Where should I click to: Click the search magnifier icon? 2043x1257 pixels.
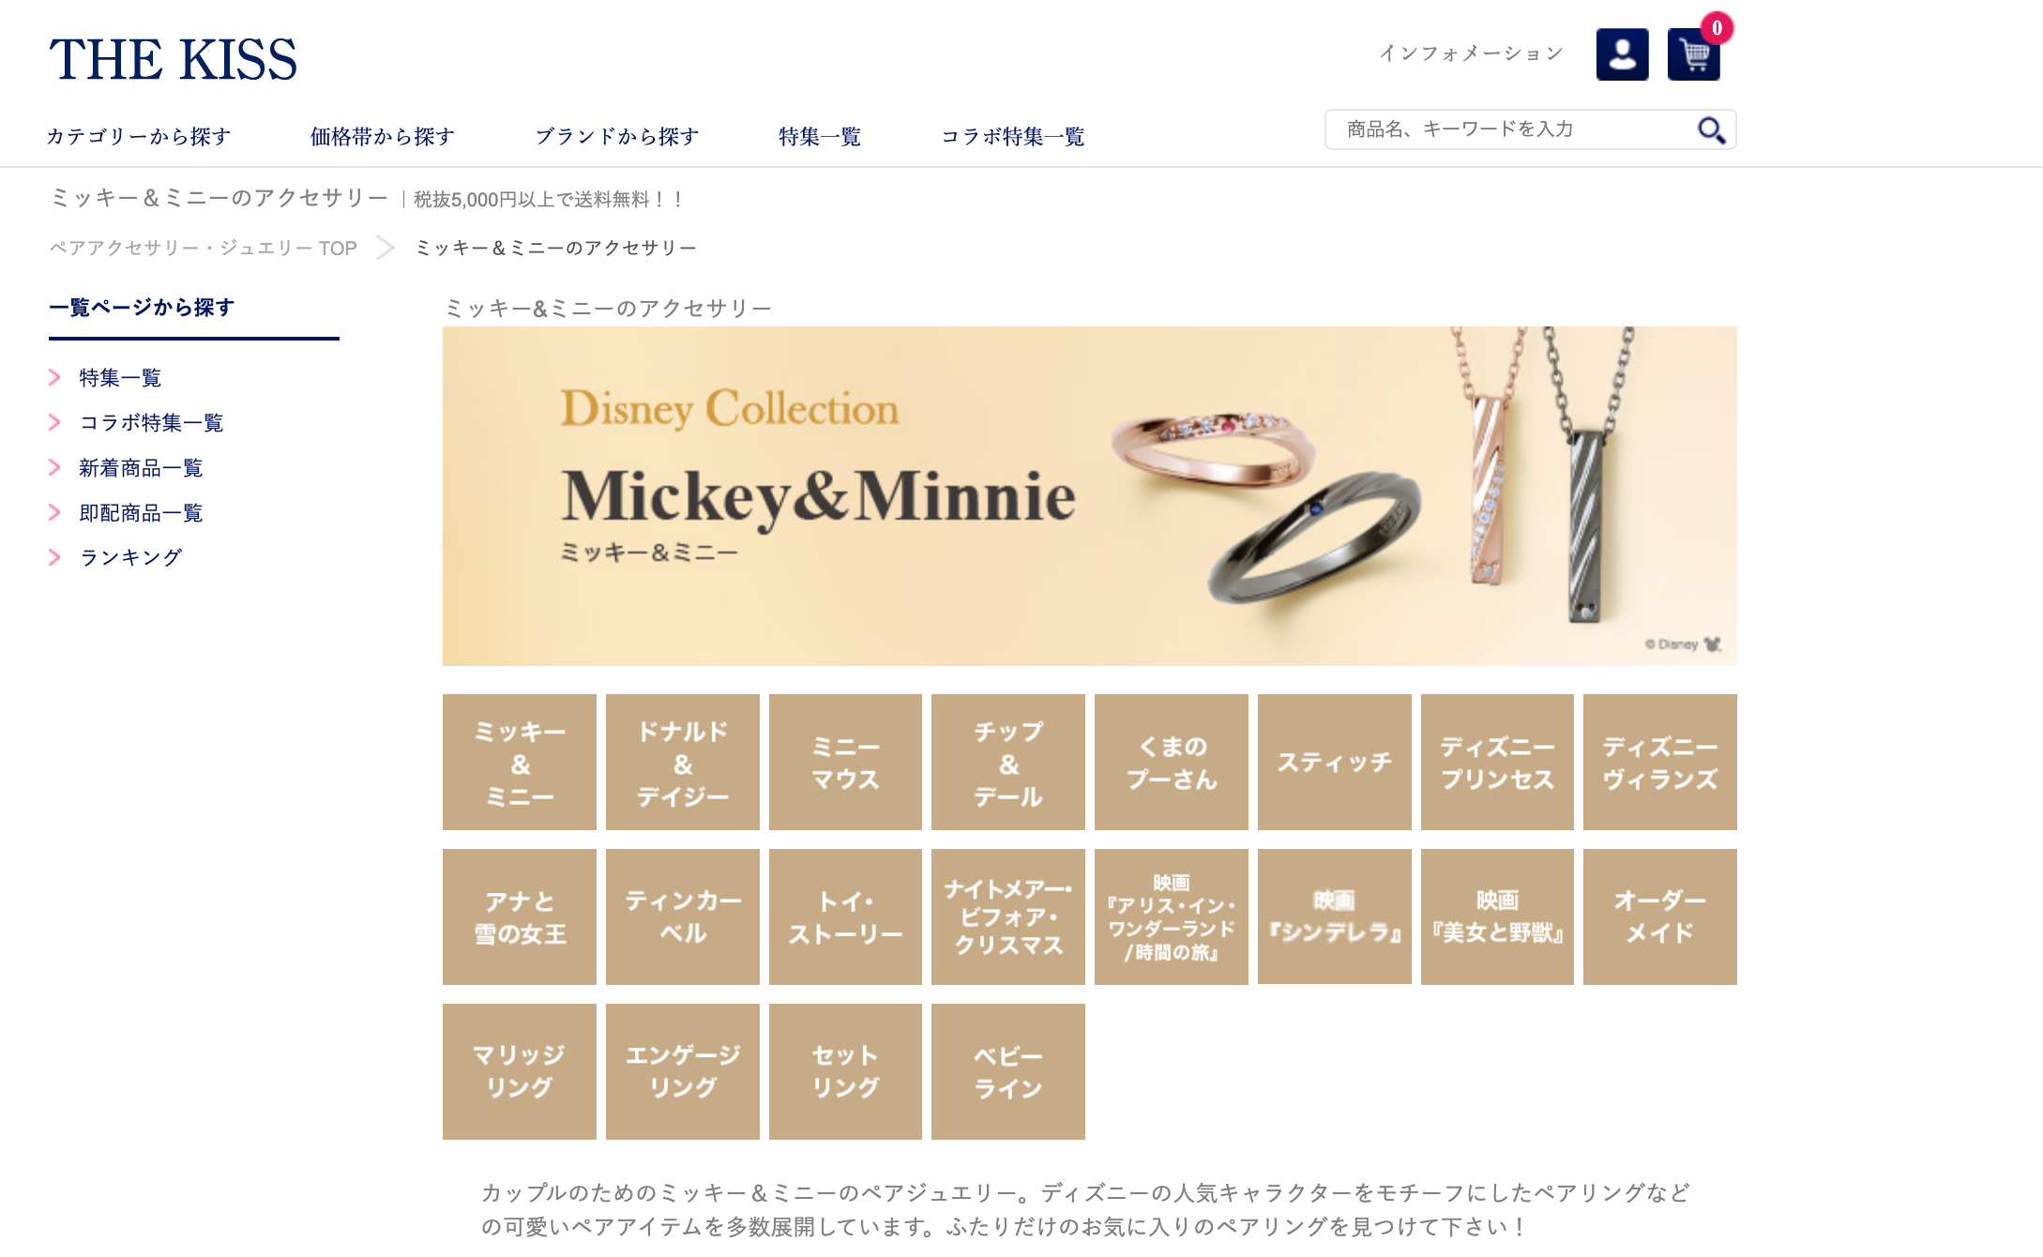1711,129
